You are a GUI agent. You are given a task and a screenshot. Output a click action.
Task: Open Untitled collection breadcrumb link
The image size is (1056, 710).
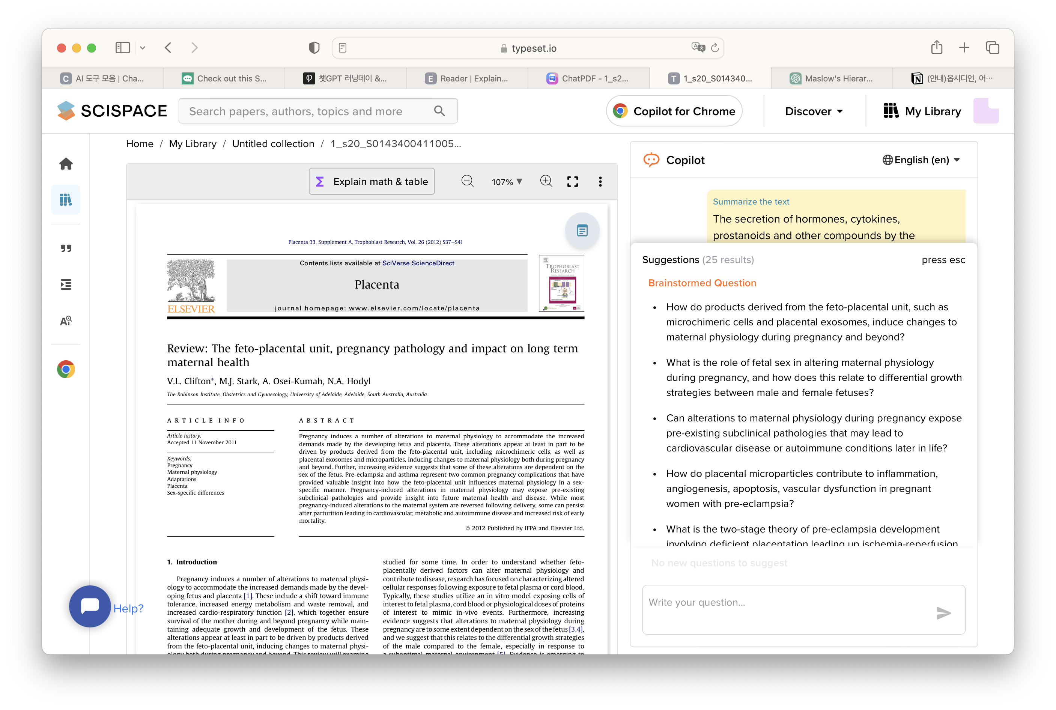[x=273, y=144]
